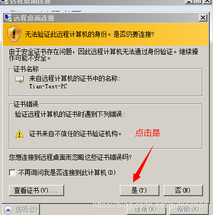
Task: Click the Remote Desktop icon in dialog title
Action: click(8, 18)
